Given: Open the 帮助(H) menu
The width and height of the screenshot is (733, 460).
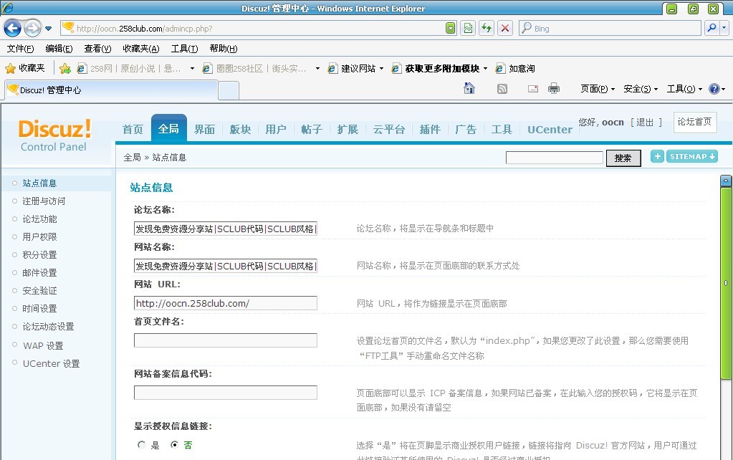Looking at the screenshot, I should coord(224,49).
